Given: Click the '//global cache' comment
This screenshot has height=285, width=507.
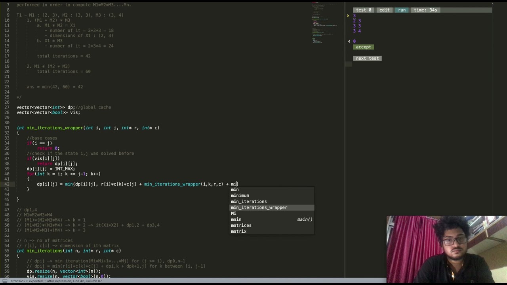Looking at the screenshot, I should point(93,107).
